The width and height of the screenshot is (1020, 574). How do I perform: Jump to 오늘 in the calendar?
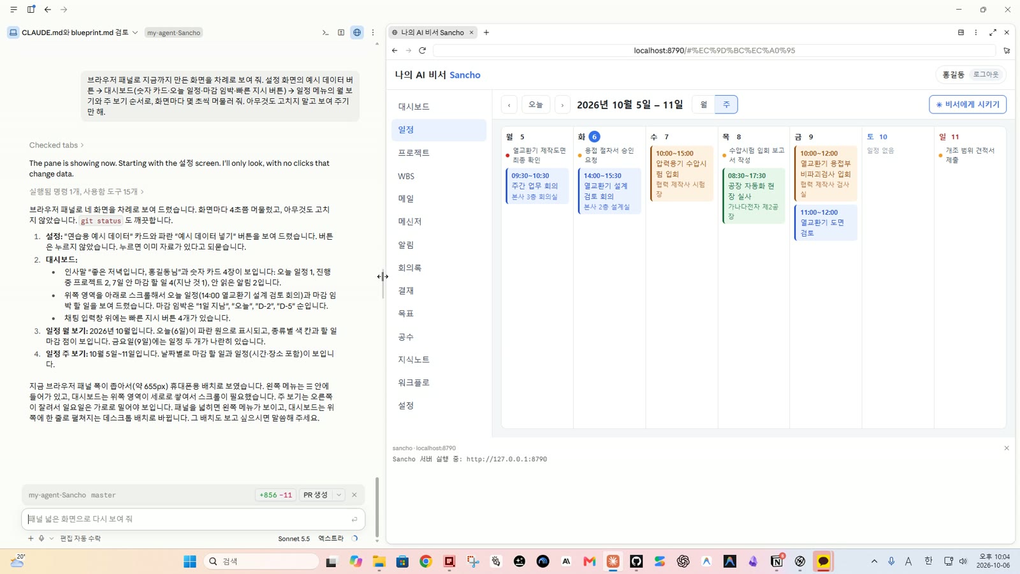[535, 105]
